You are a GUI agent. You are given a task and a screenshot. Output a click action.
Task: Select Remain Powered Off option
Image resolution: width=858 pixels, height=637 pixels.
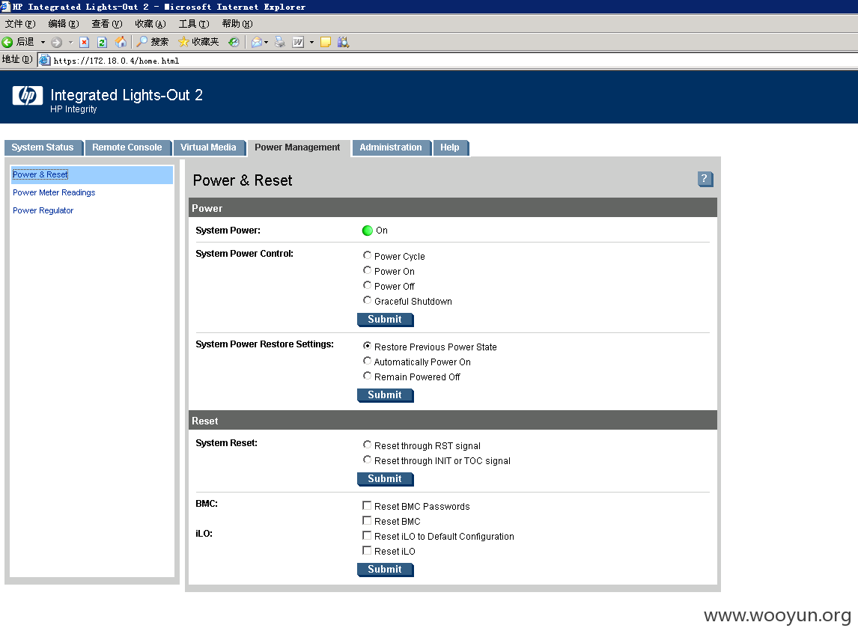(x=367, y=376)
